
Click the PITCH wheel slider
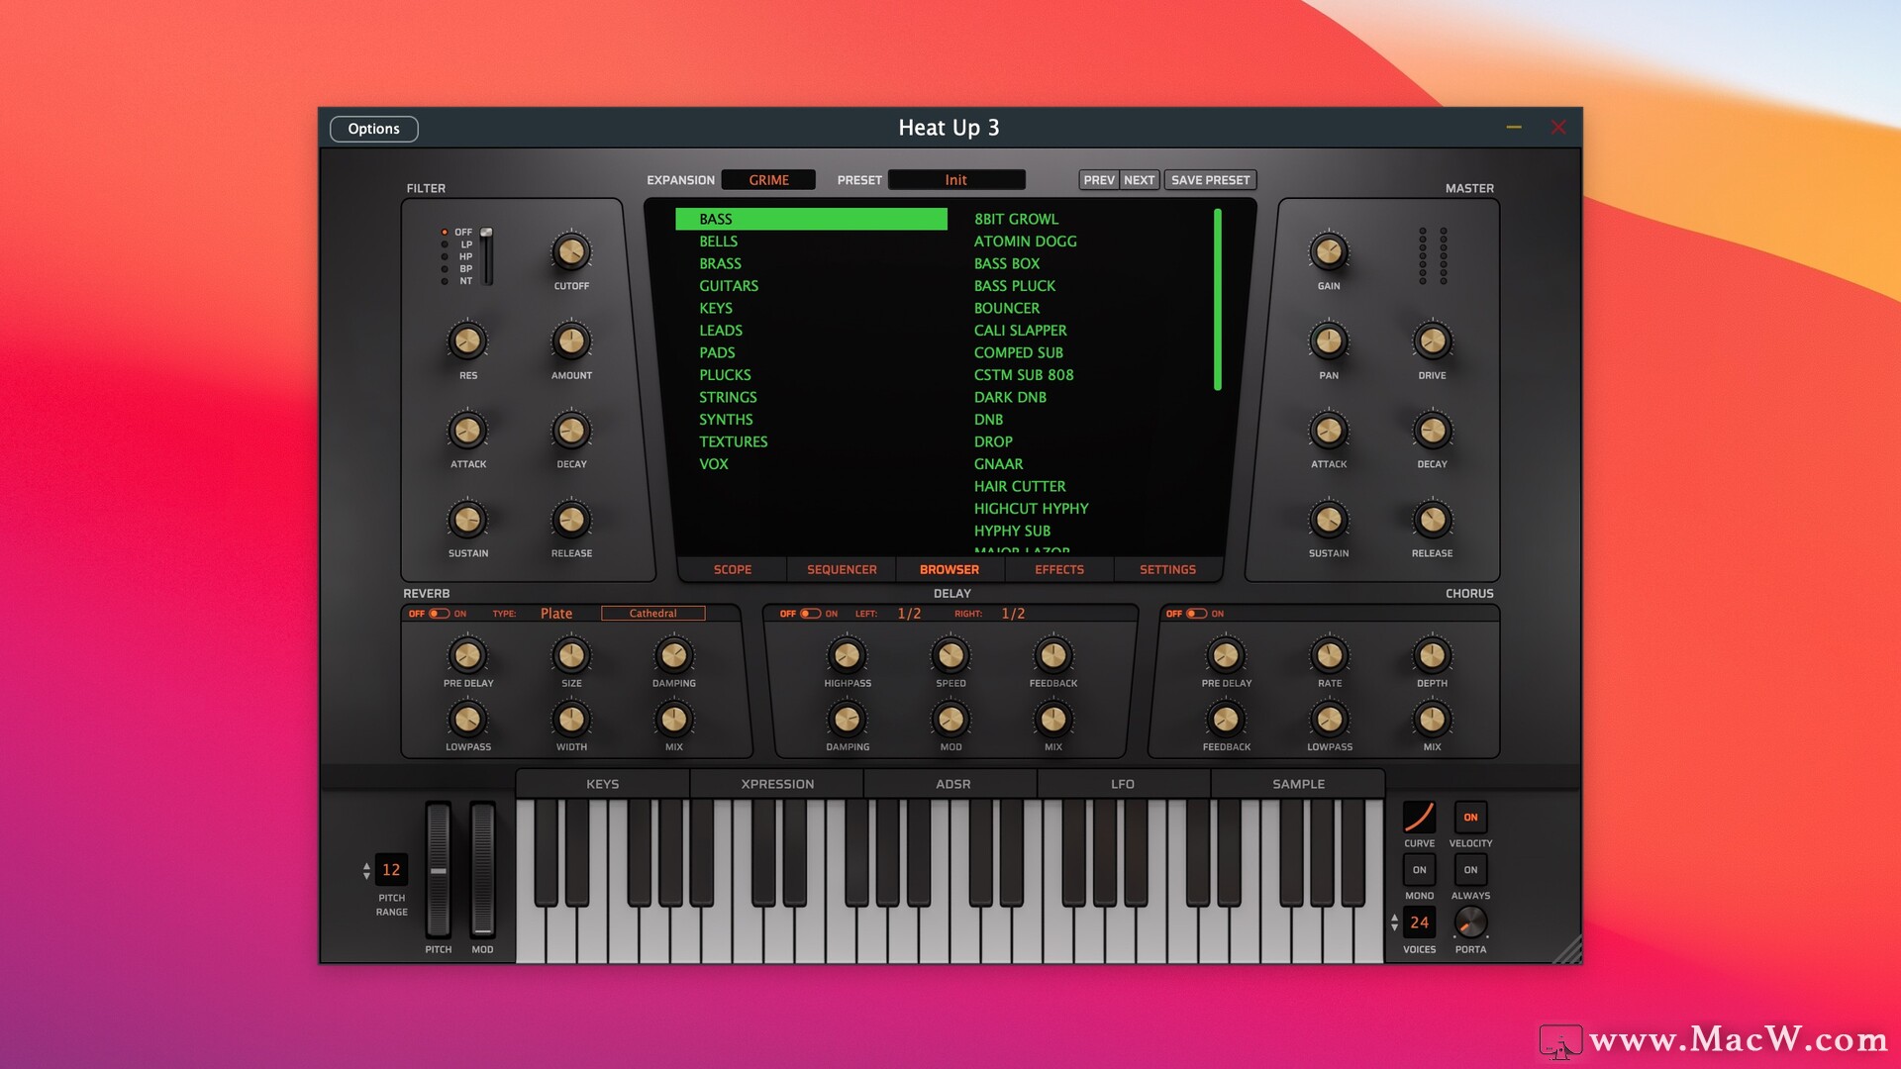coord(438,870)
